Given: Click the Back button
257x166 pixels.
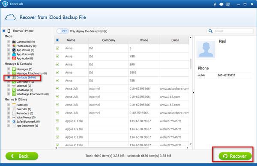Looking at the screenshot, I should click(22, 156).
